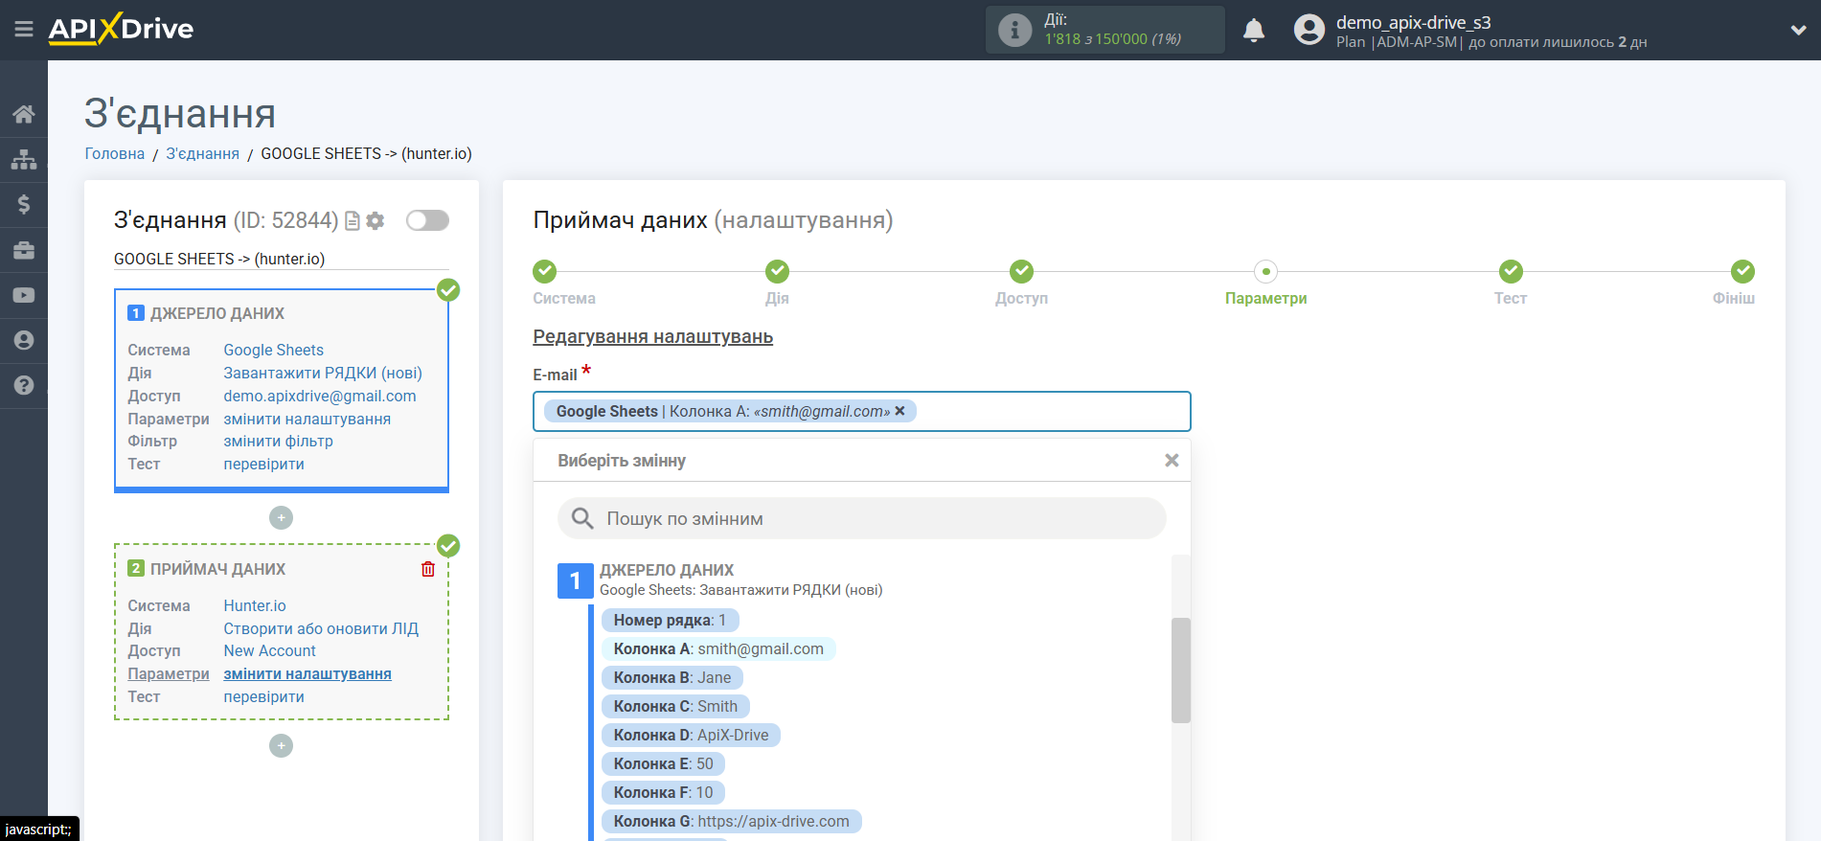Click Редагування налаштувань heading
Screen dimensions: 1821x841
coord(653,336)
